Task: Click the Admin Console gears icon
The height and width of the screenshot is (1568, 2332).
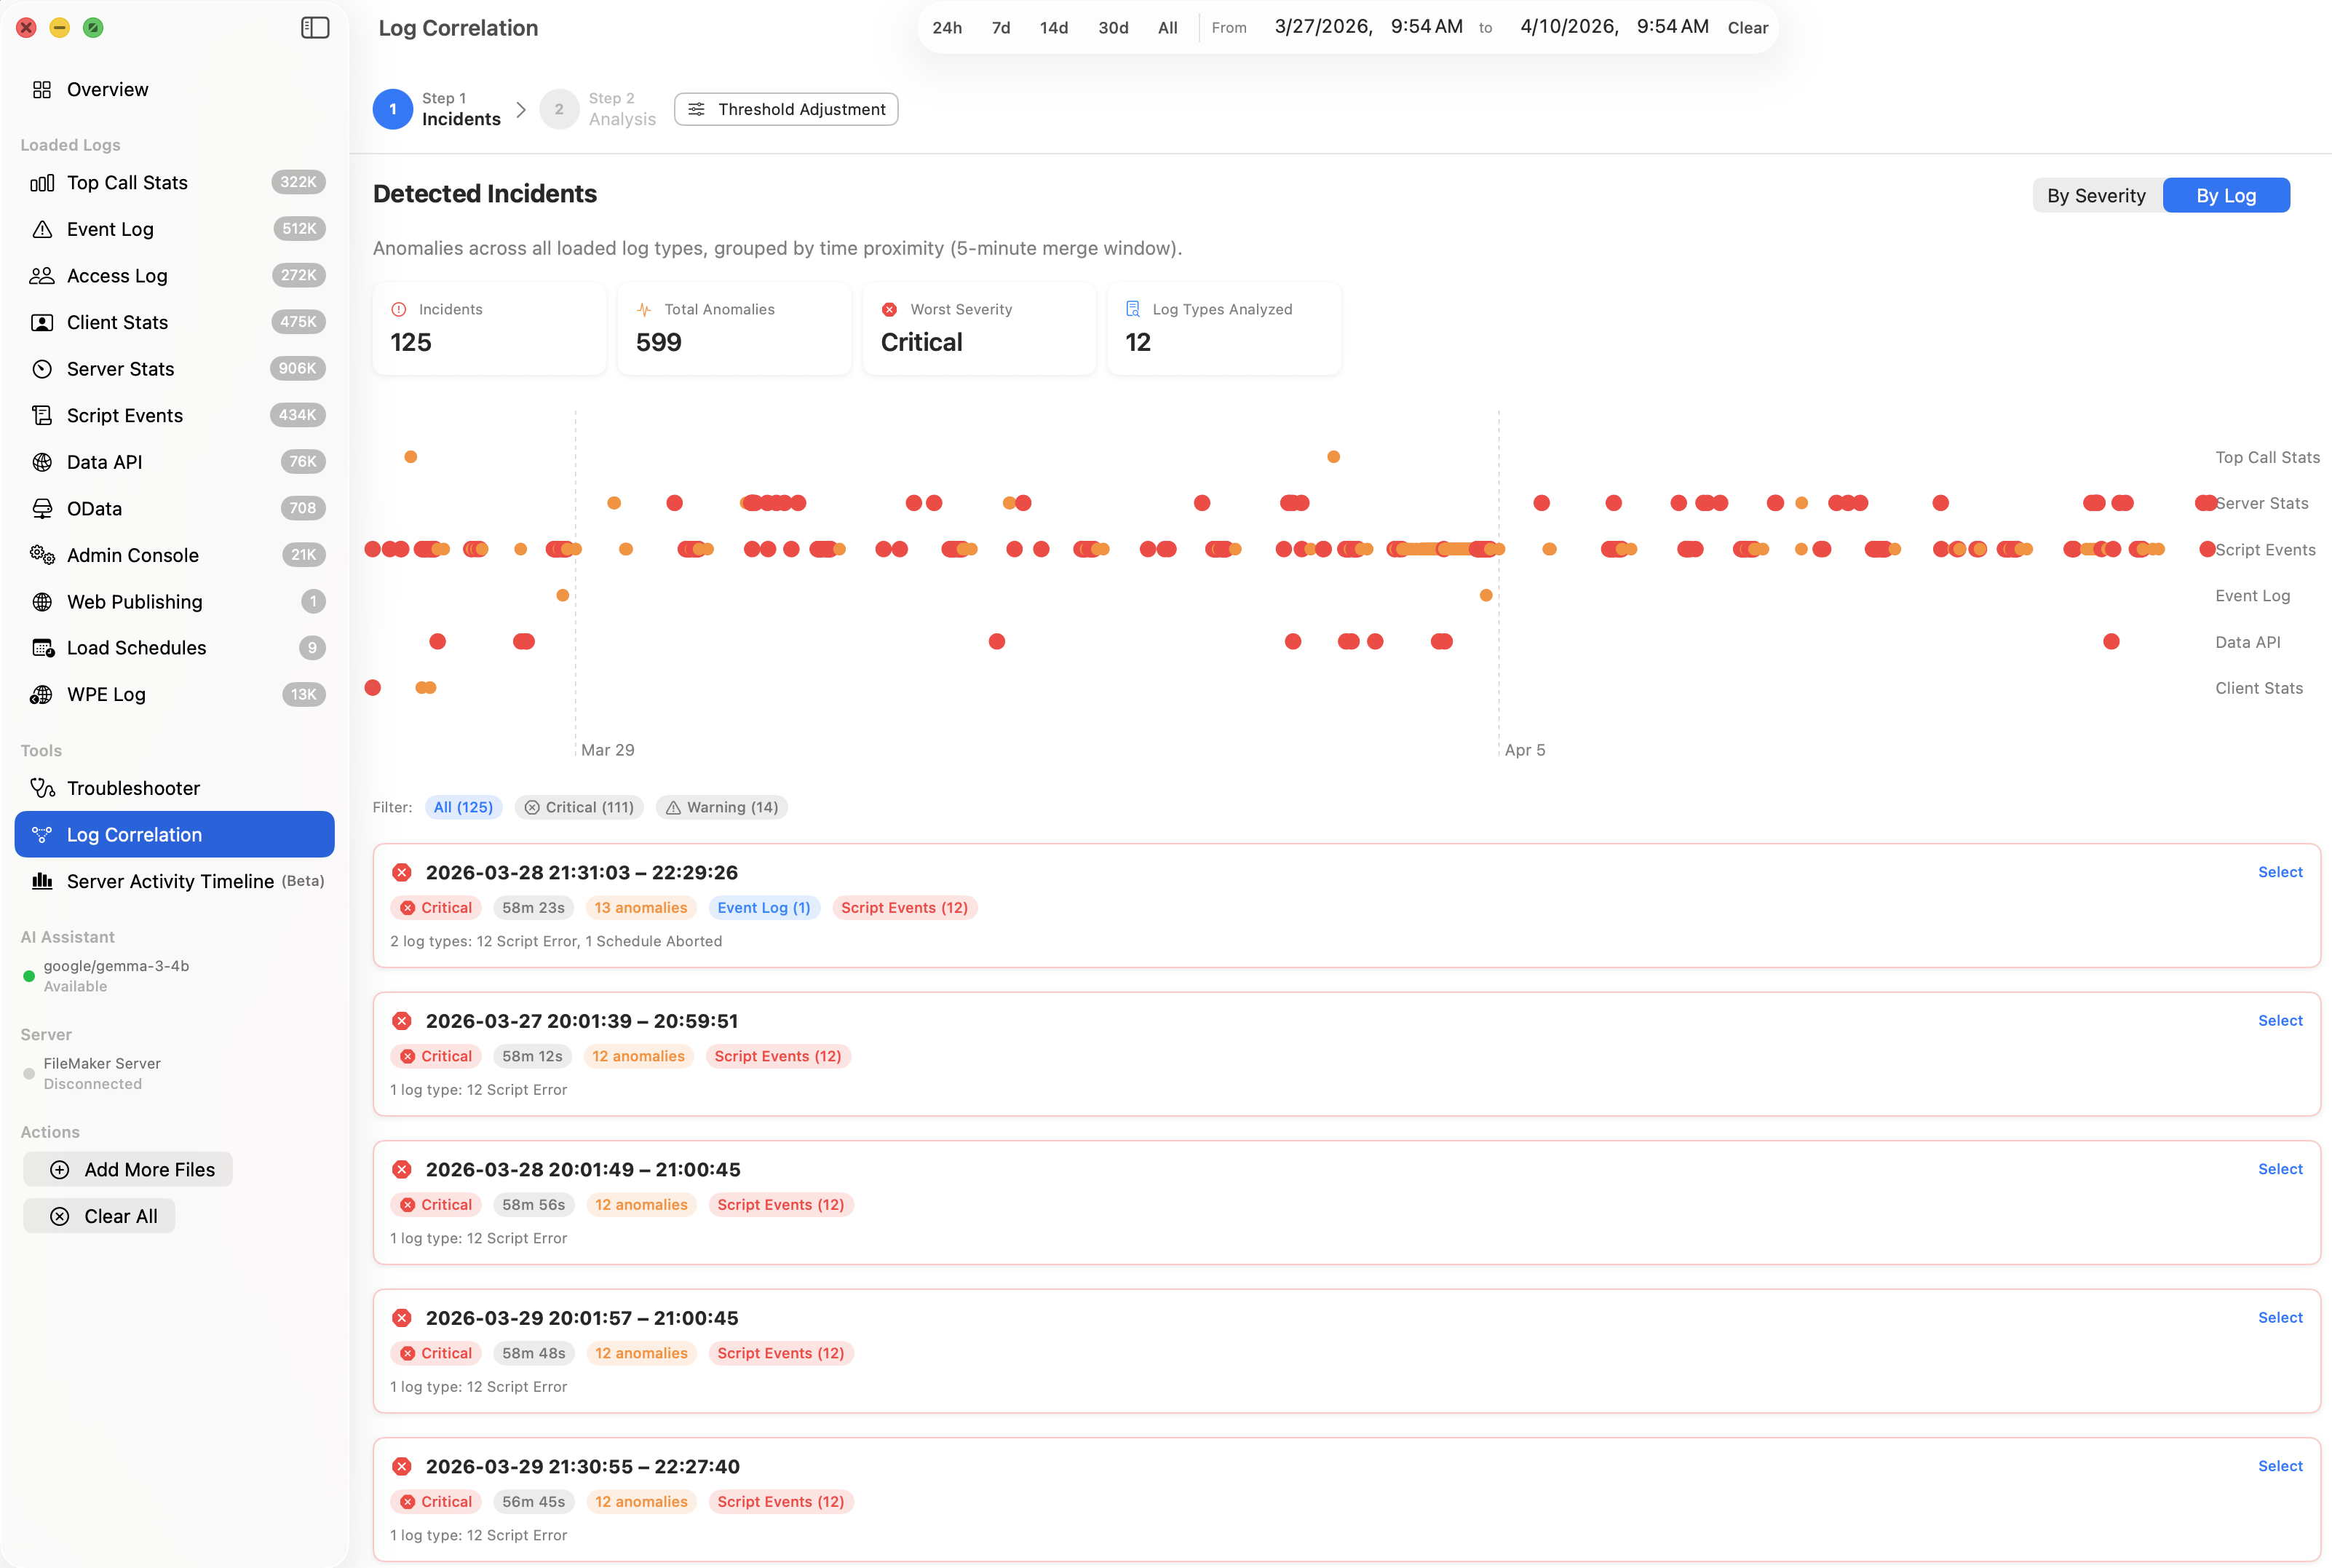Action: click(x=41, y=555)
